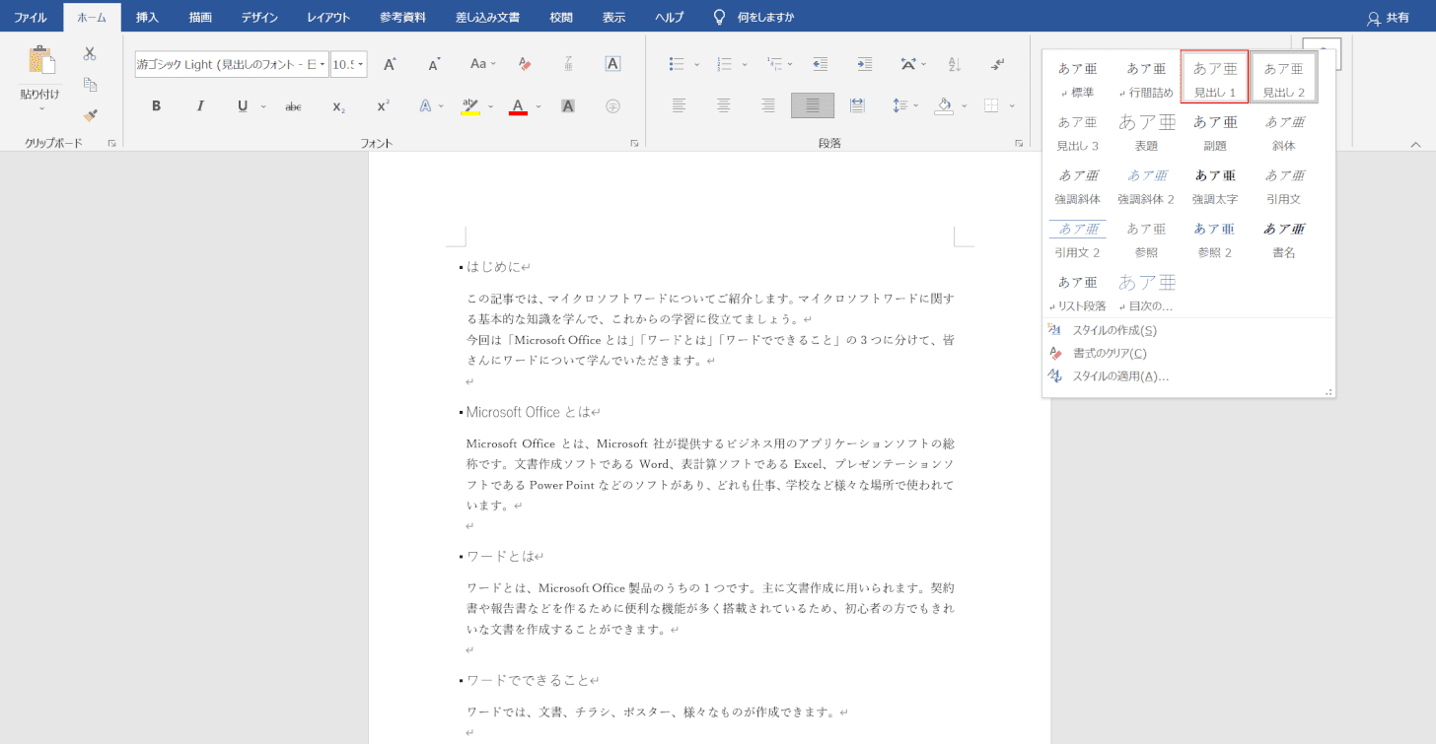Image resolution: width=1436 pixels, height=744 pixels.
Task: Expand the underline style dropdown arrow
Action: pyautogui.click(x=263, y=105)
